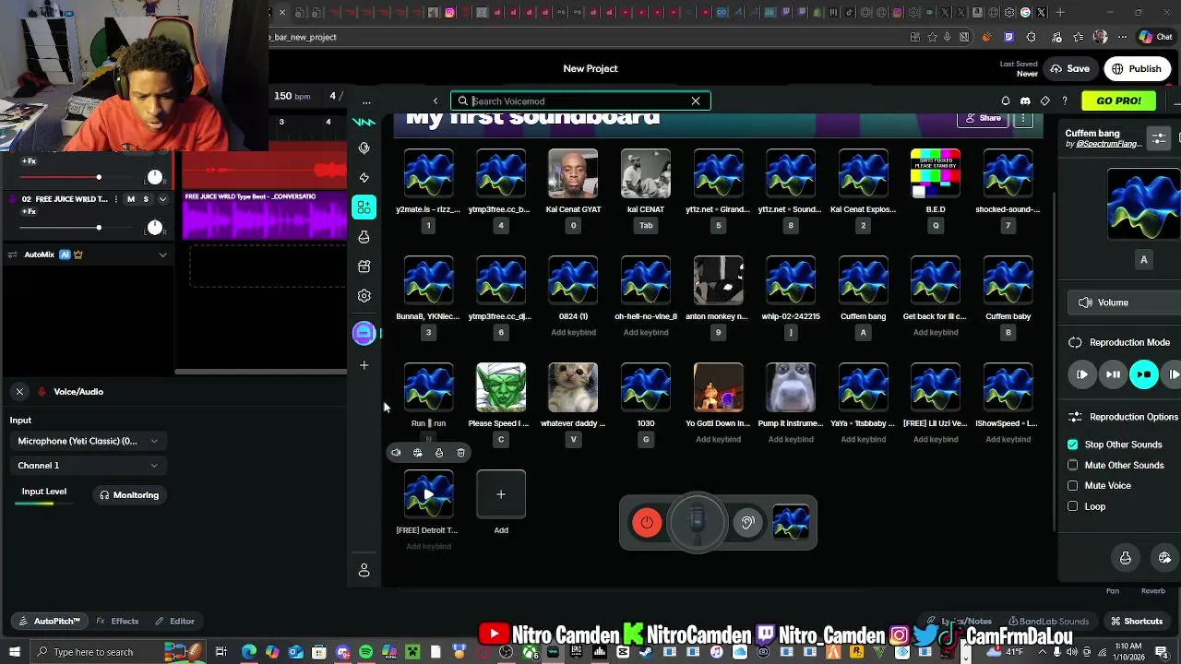Uncheck Stop Other Sounds
1181x664 pixels.
1072,445
